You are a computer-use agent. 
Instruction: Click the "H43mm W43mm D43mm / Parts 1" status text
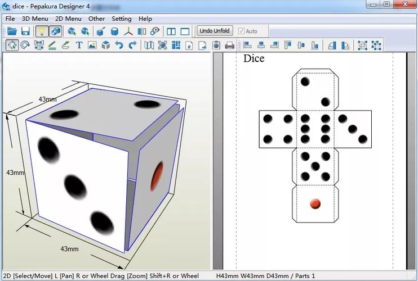point(265,276)
